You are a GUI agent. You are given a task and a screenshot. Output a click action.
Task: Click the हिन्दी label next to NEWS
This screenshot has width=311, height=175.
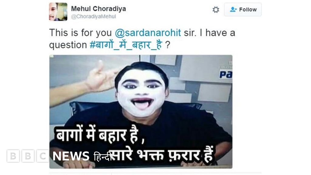pos(101,156)
